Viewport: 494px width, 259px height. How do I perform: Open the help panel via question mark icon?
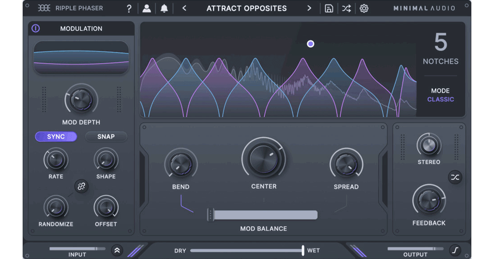coord(129,8)
